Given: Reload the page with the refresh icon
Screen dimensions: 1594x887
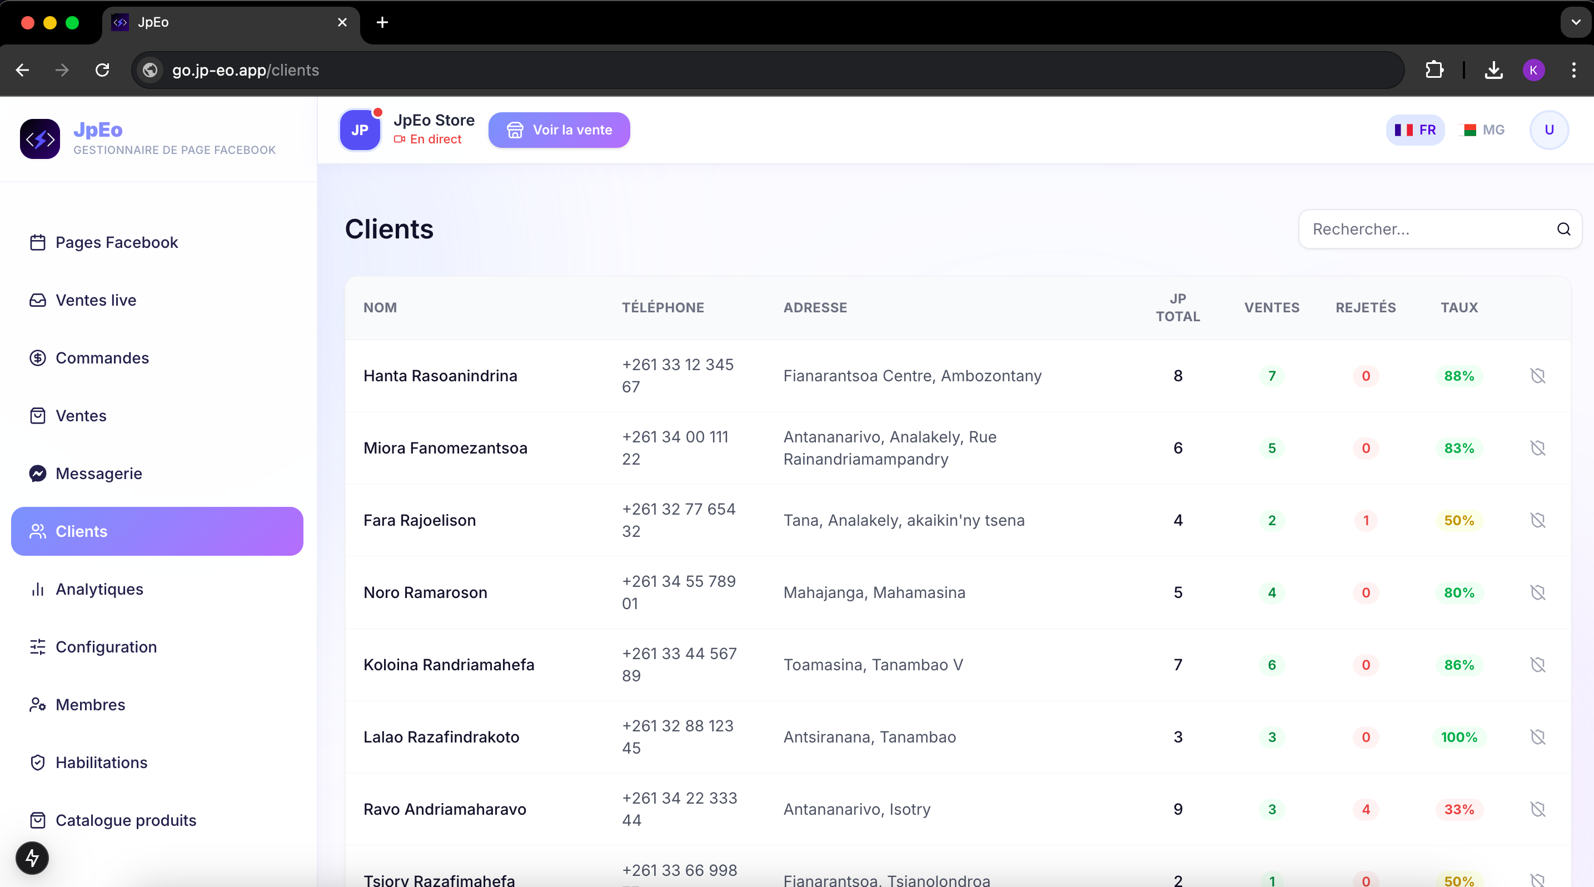Looking at the screenshot, I should [x=103, y=70].
